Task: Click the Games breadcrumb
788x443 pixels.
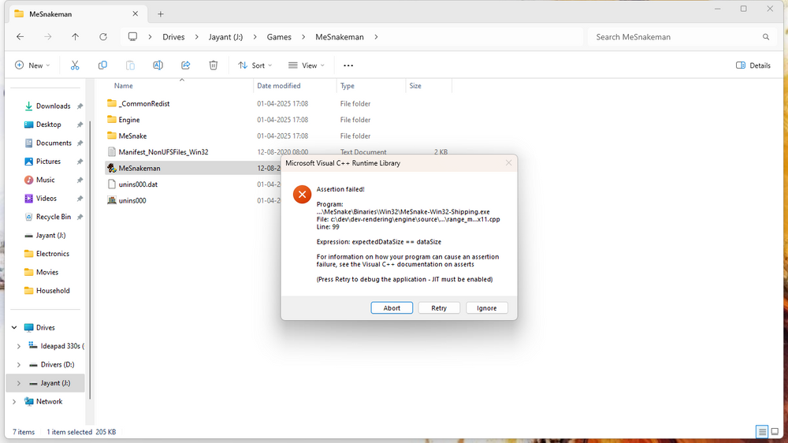Action: pyautogui.click(x=279, y=37)
